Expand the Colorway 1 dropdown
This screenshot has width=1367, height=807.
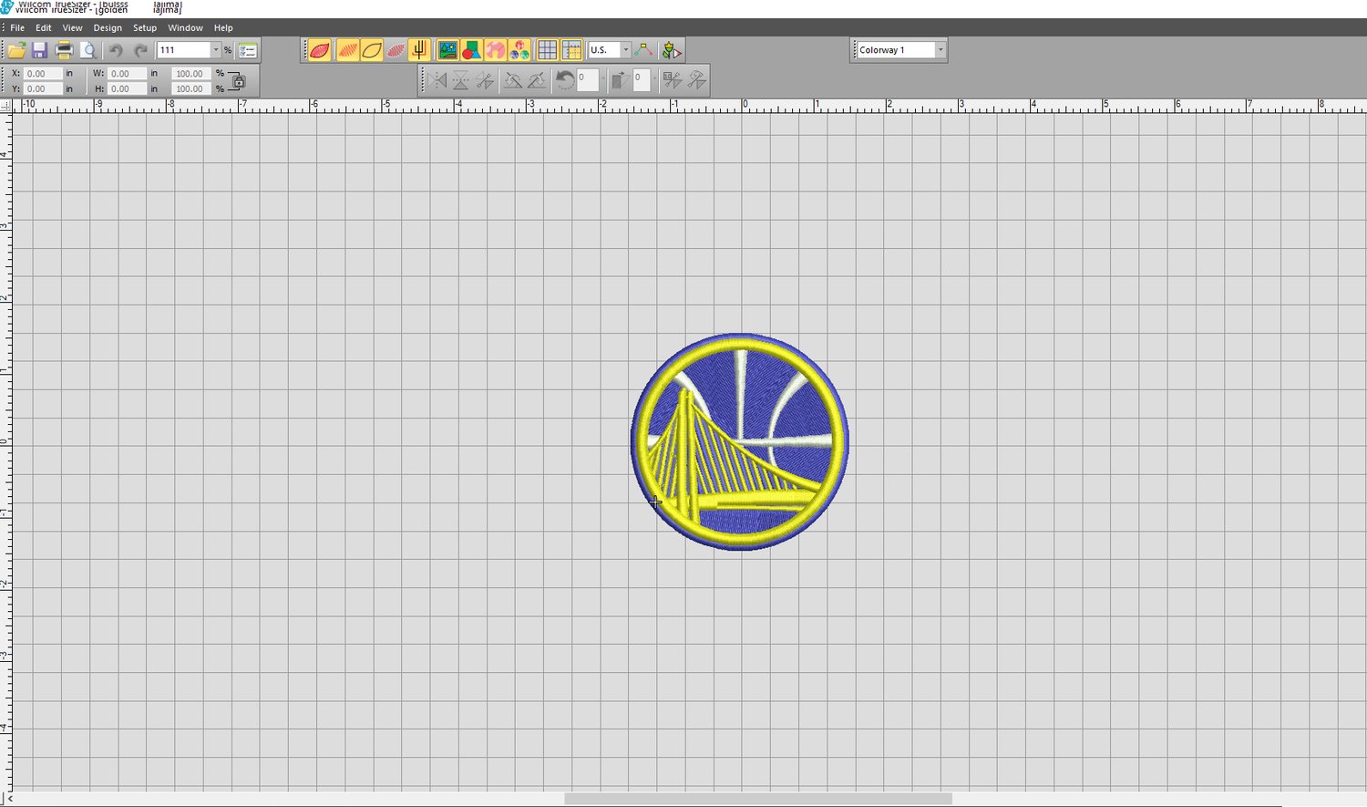(x=940, y=50)
